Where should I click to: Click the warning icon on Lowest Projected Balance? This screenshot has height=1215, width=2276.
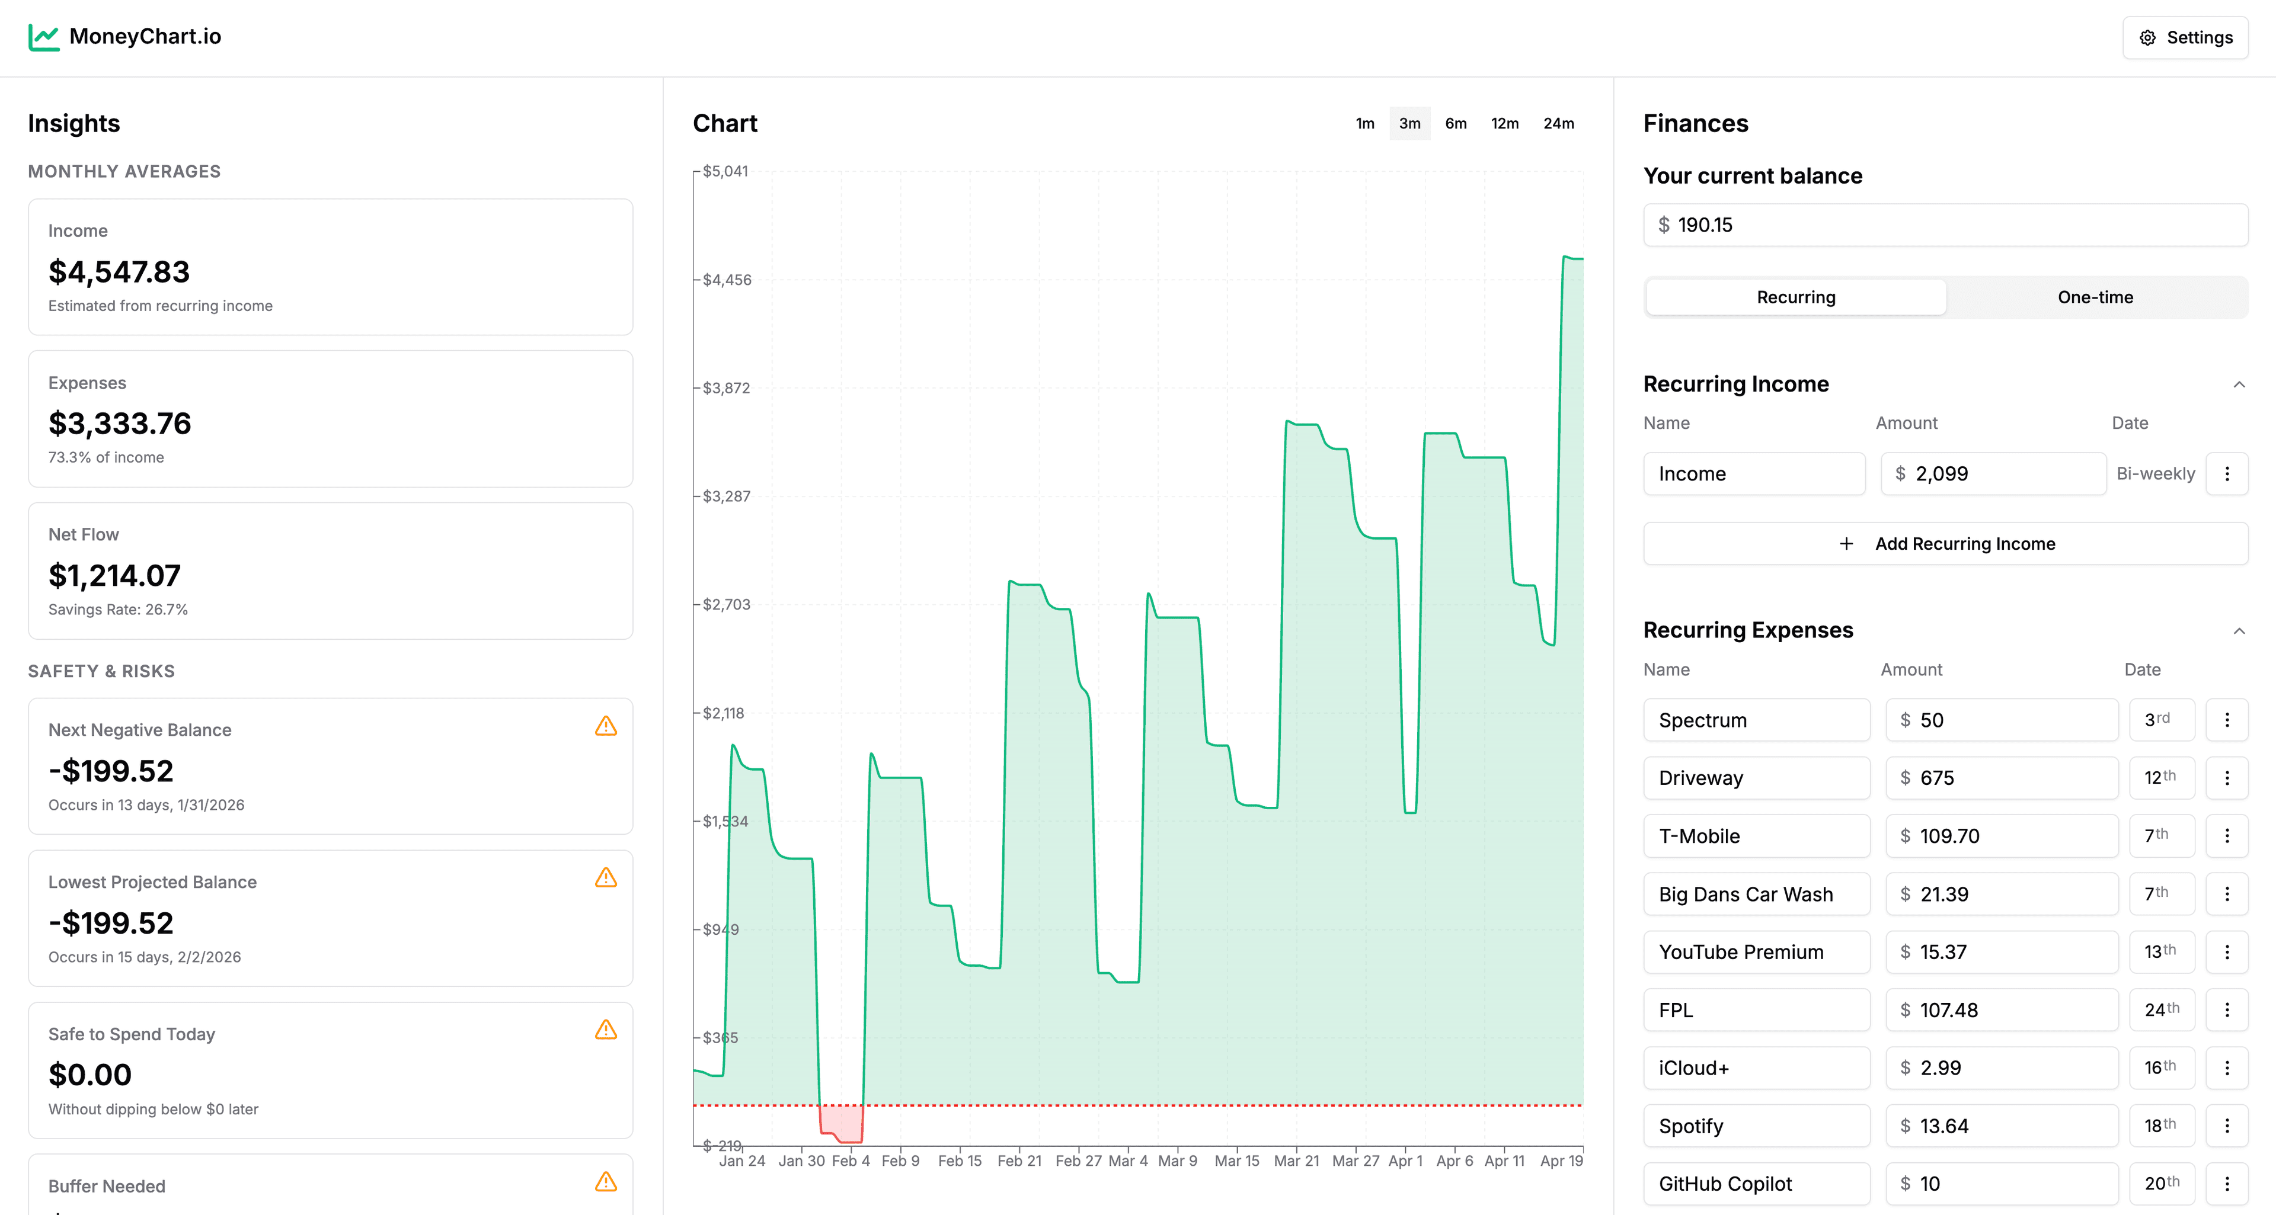click(x=605, y=879)
